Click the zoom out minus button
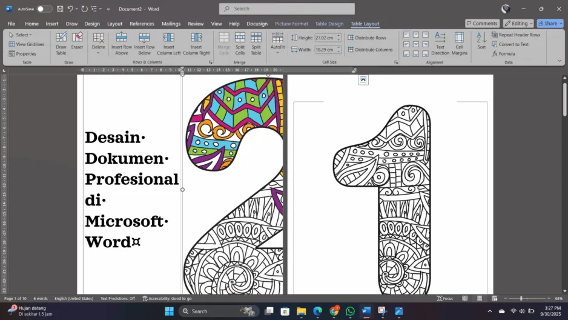568x320 pixels. (506, 298)
